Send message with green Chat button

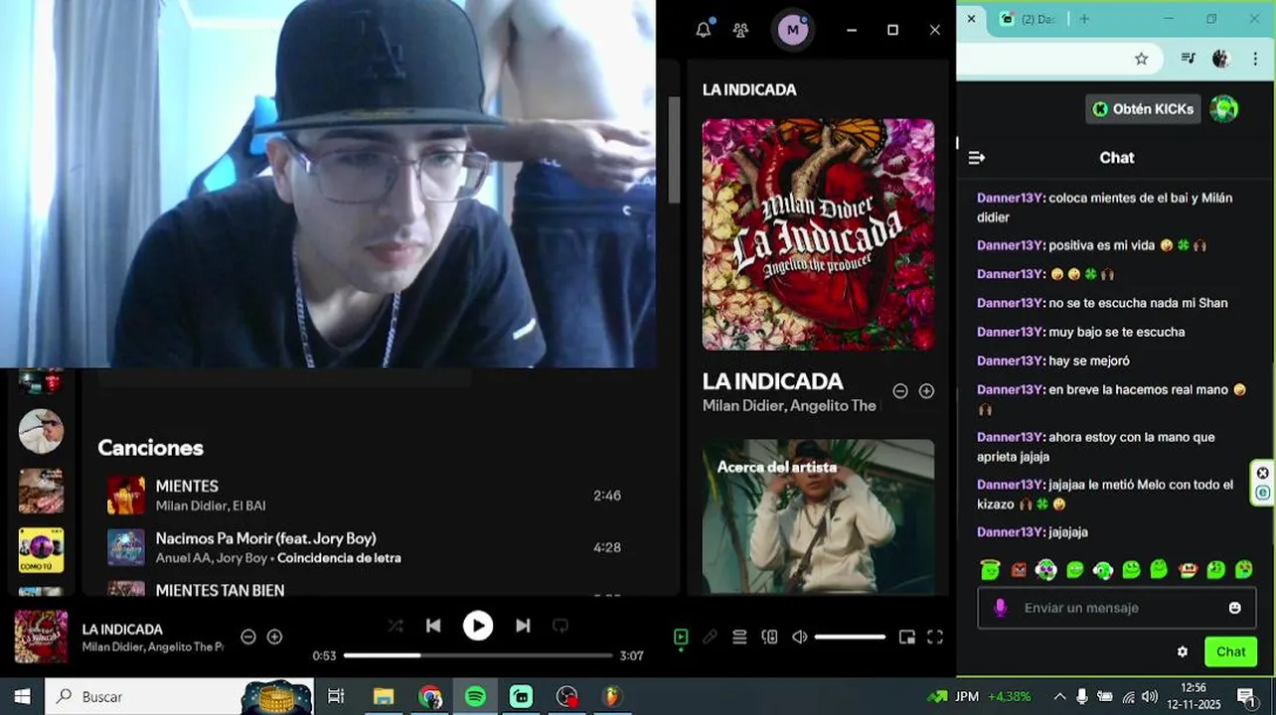(x=1230, y=652)
